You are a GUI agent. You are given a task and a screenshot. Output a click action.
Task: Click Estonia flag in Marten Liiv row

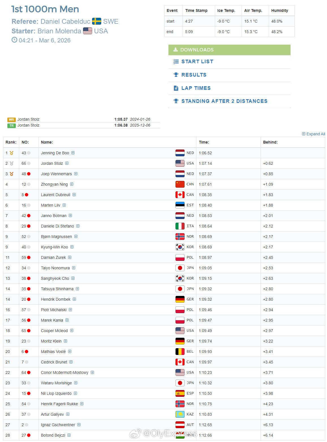click(x=180, y=205)
